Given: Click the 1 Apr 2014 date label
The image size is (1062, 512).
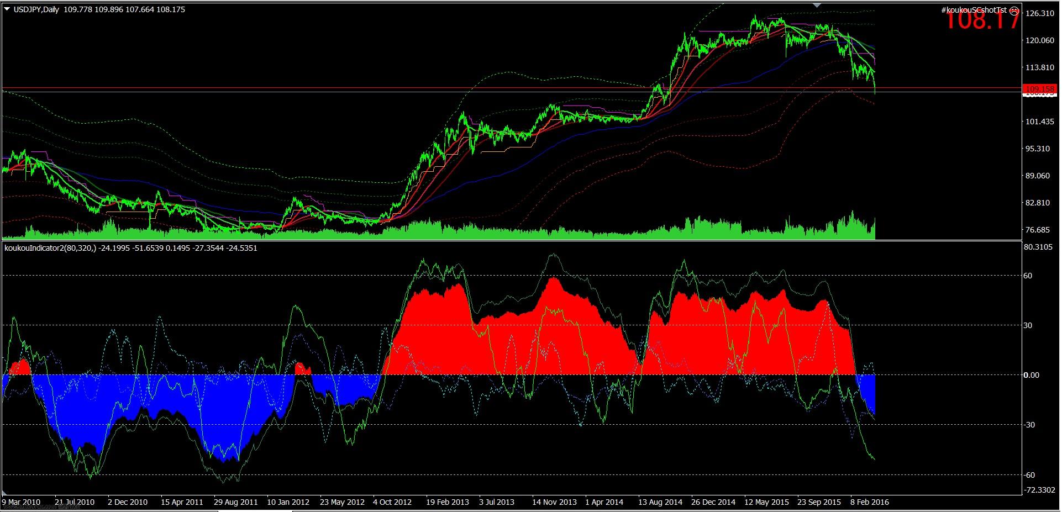Looking at the screenshot, I should (x=604, y=502).
